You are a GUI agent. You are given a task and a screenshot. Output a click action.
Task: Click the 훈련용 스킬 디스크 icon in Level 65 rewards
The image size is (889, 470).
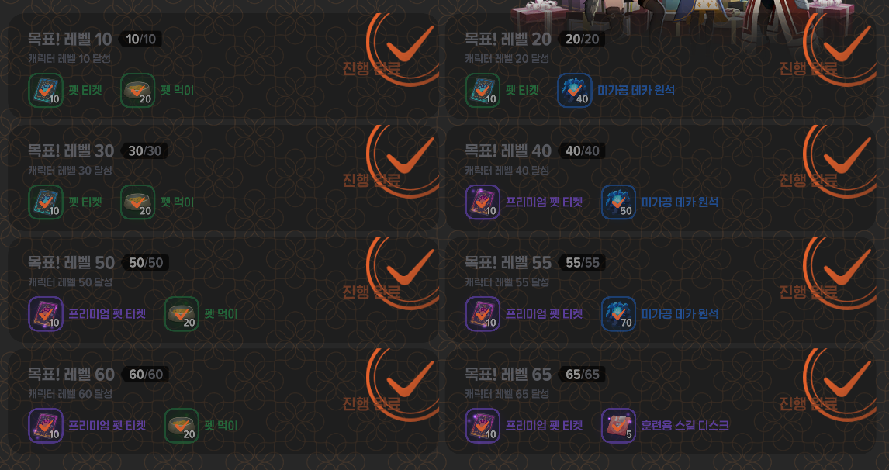pos(618,425)
